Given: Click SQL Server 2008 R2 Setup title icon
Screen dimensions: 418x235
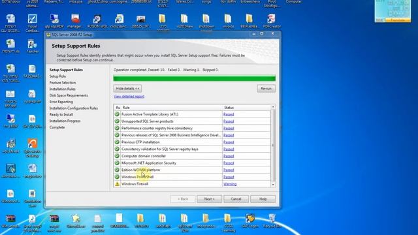Looking at the screenshot, I should (48, 35).
